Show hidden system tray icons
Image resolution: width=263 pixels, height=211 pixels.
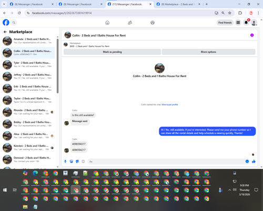[229, 190]
